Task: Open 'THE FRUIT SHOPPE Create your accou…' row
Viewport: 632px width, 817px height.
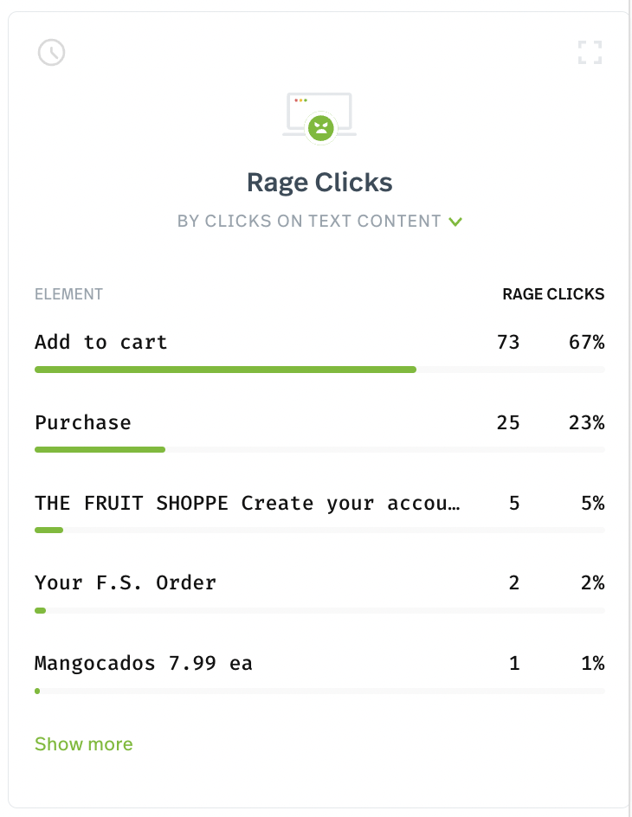Action: pyautogui.click(x=319, y=513)
